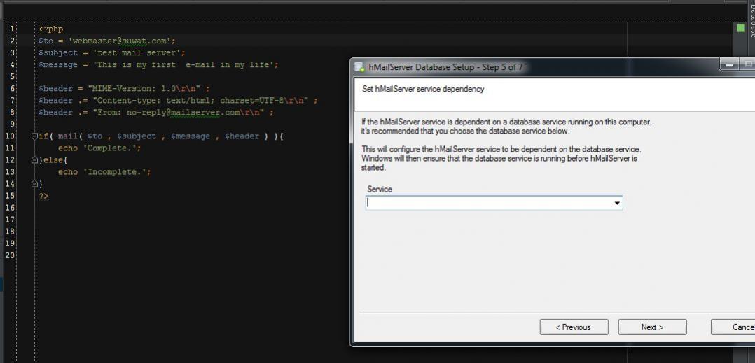
Task: Select the 'webmaster@suwat.com' string in the editor
Action: [119, 41]
